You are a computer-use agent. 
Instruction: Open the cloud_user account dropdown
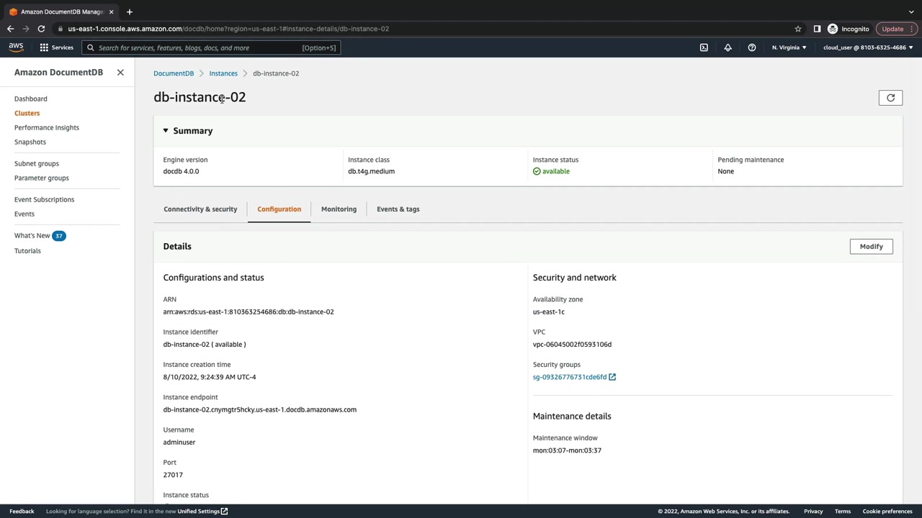[x=868, y=47]
